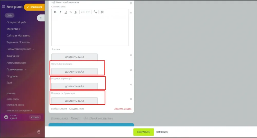The image size is (257, 138).
Task: Open gear settings for observer field
Action: 131,3
